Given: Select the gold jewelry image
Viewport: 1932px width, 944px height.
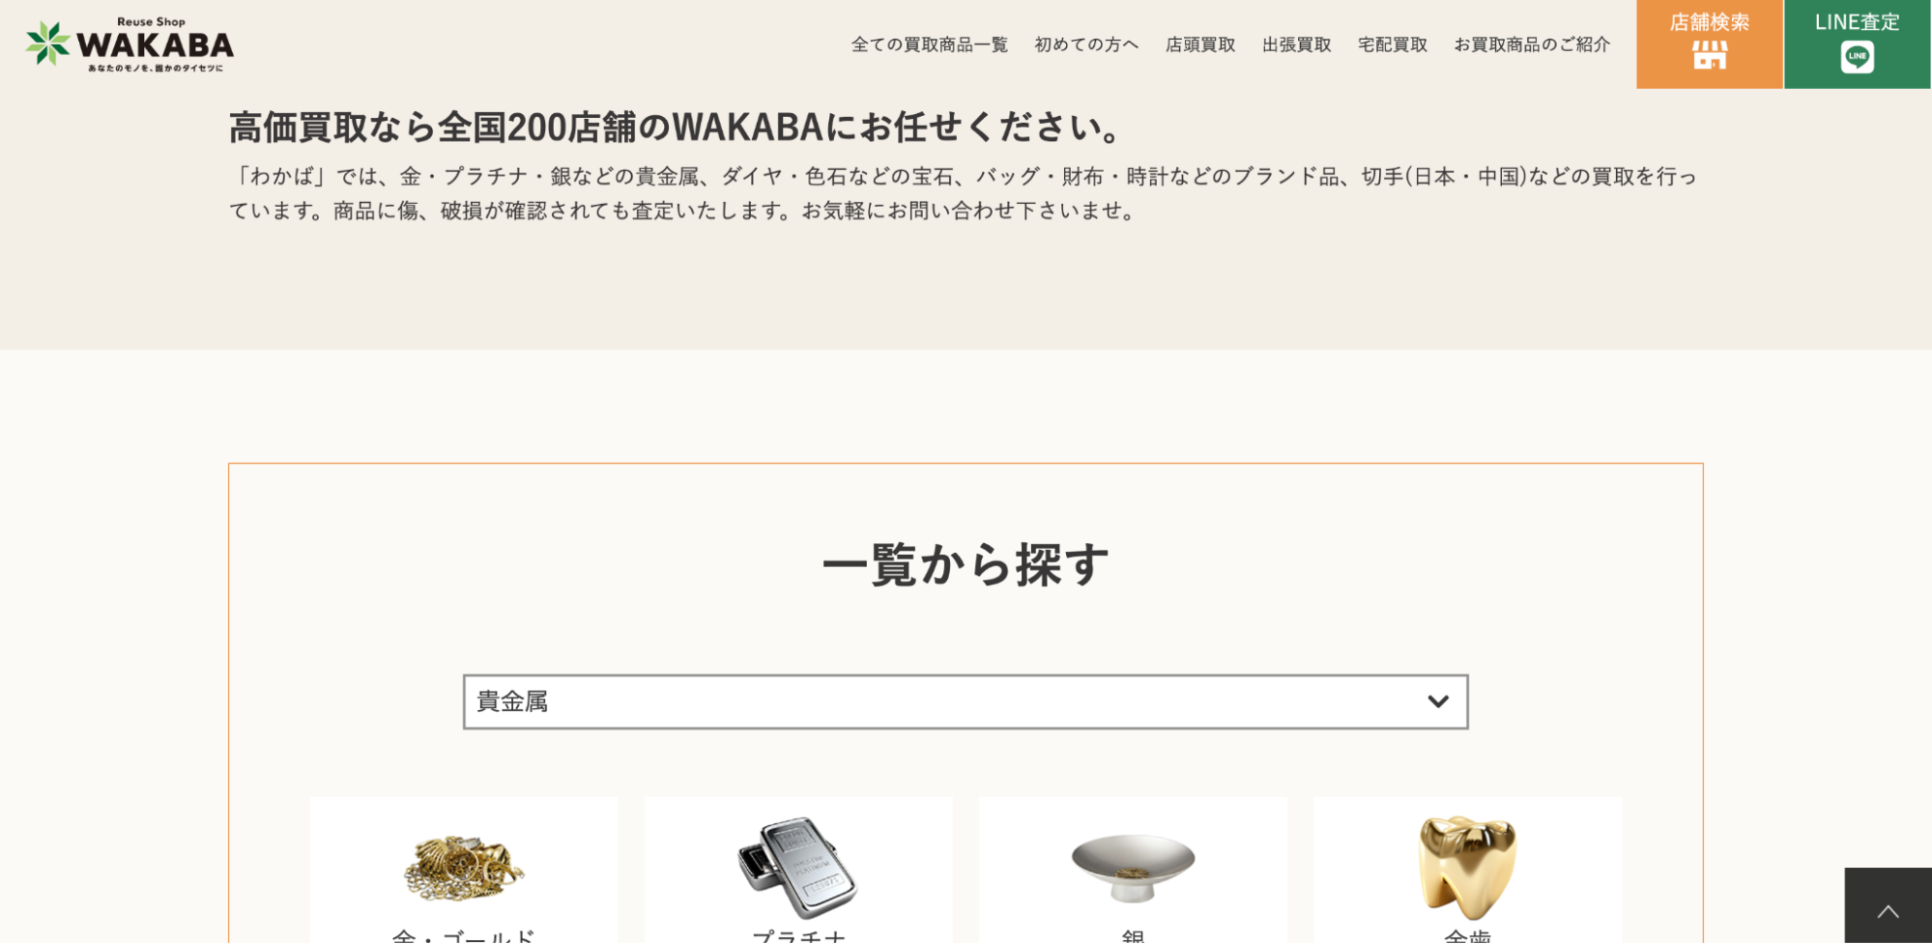Looking at the screenshot, I should tap(463, 867).
